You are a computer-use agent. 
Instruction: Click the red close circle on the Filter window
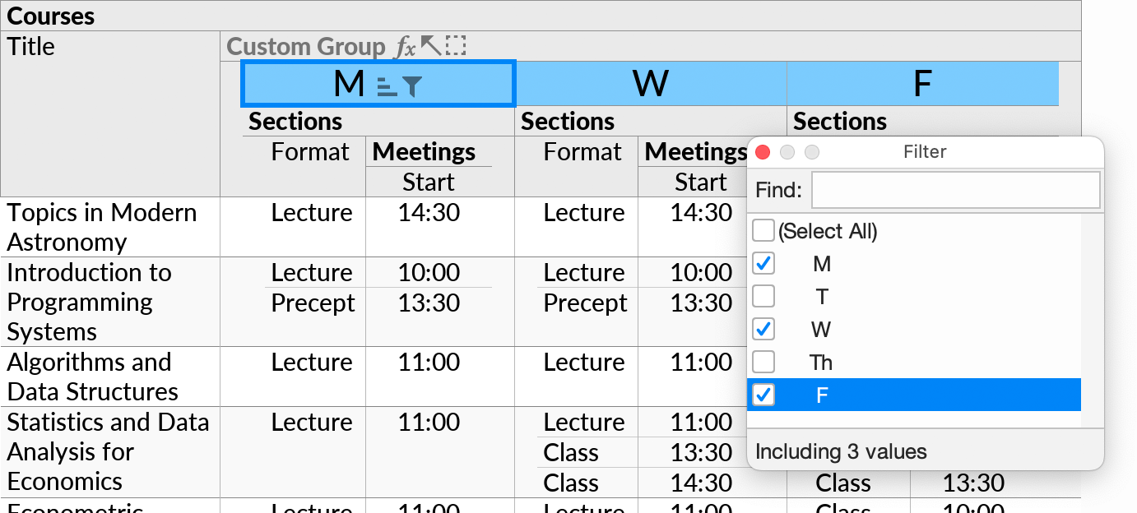pos(763,152)
